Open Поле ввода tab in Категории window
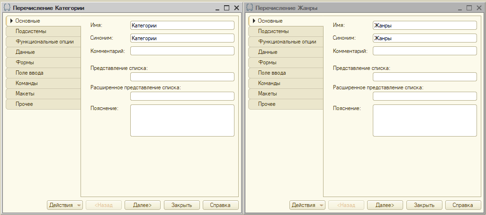Viewport: 486px width, 215px height. coord(44,73)
